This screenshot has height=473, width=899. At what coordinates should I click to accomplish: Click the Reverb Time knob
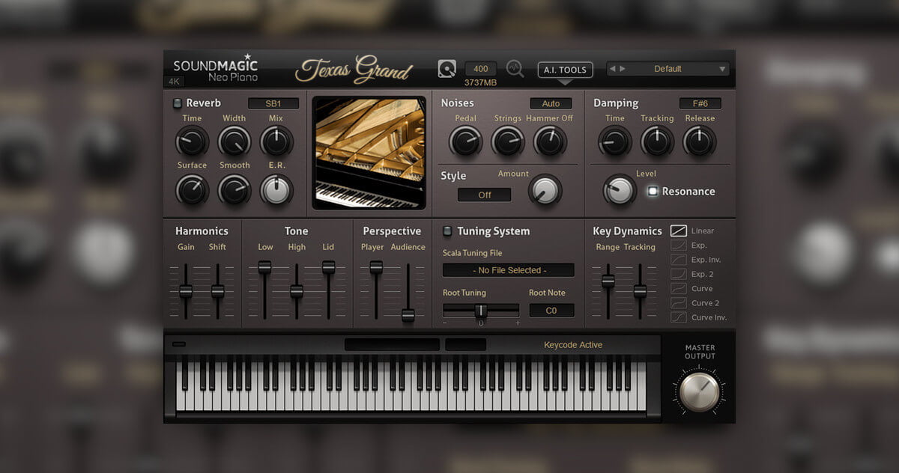pyautogui.click(x=192, y=141)
